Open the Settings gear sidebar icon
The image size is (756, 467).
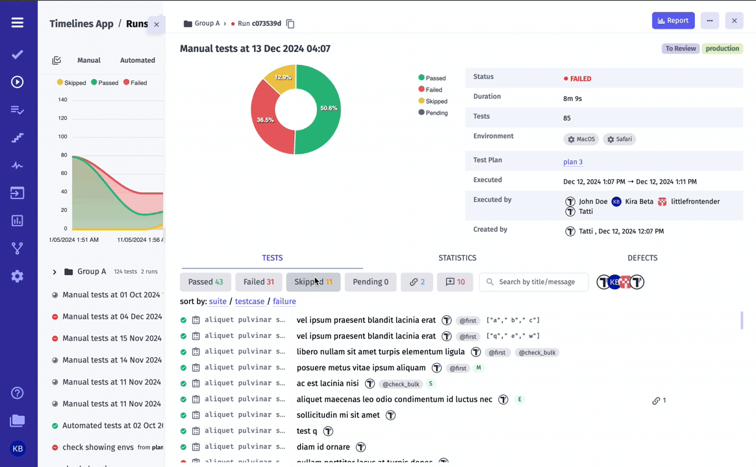coord(18,276)
